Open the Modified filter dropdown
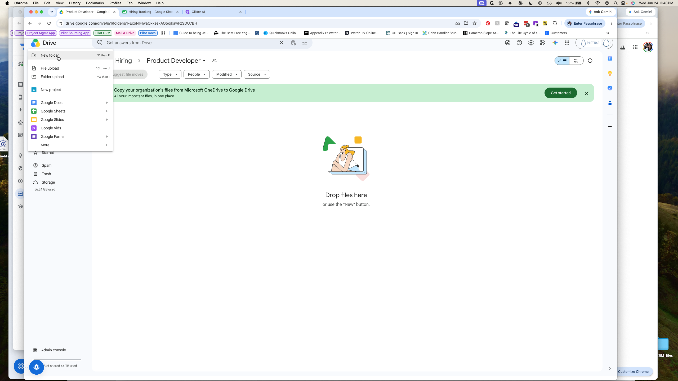The height and width of the screenshot is (381, 678). 226,74
